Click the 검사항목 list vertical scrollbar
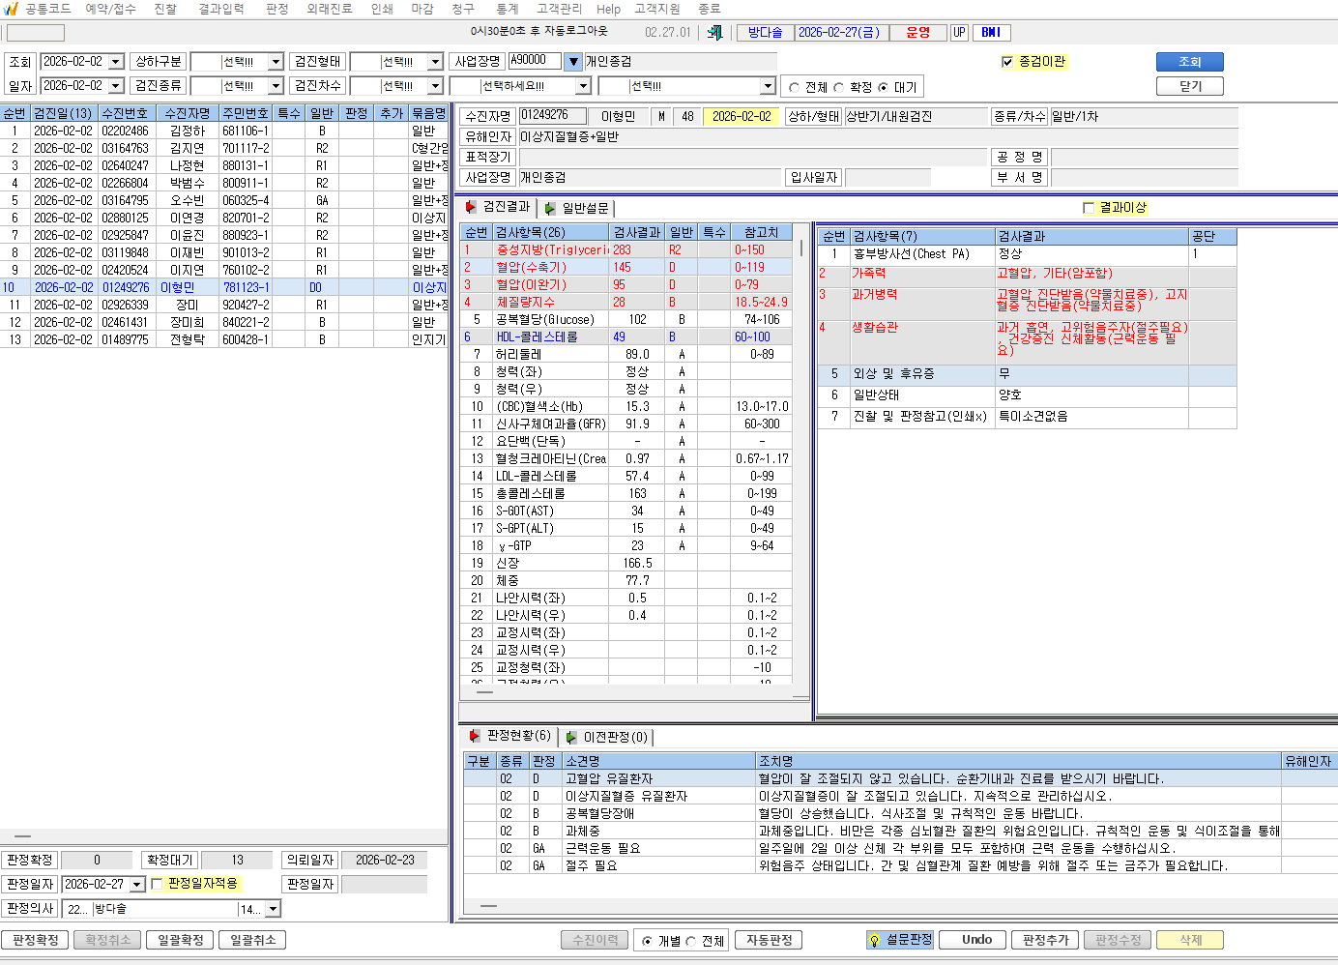 click(801, 454)
